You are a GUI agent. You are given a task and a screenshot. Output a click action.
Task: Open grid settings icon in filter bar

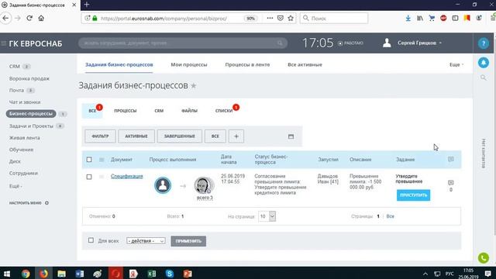(291, 136)
